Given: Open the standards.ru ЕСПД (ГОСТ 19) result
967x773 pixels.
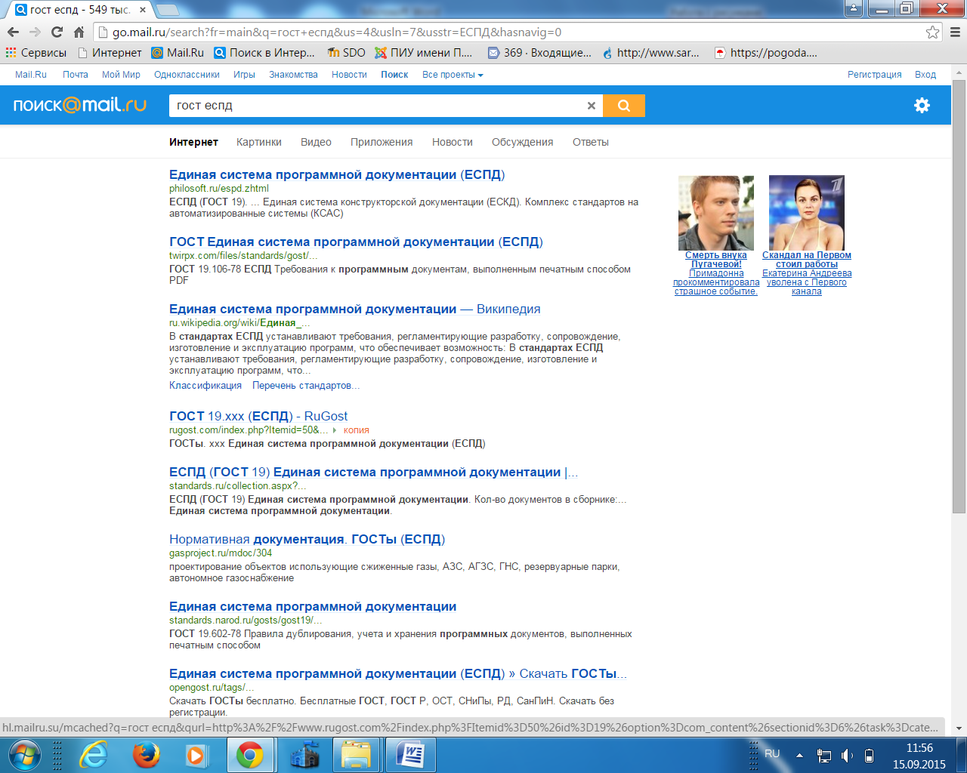Looking at the screenshot, I should tap(373, 472).
